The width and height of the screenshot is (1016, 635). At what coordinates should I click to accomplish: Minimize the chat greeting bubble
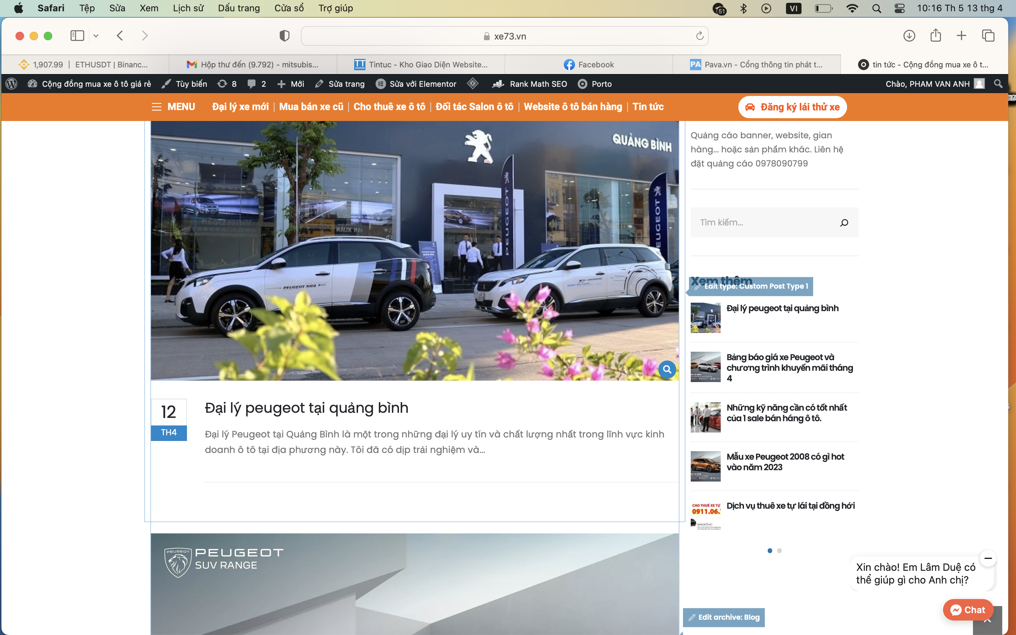coord(988,558)
